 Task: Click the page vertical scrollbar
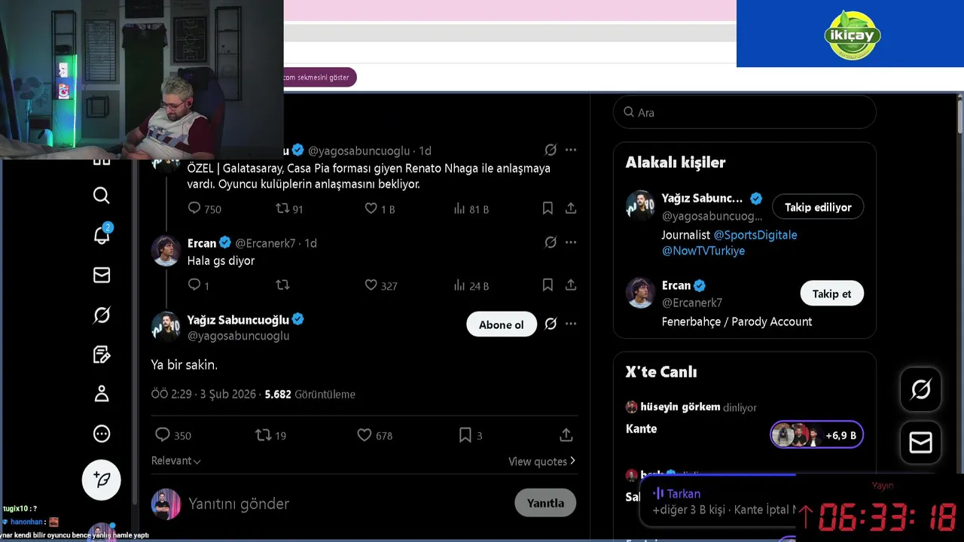[x=960, y=117]
